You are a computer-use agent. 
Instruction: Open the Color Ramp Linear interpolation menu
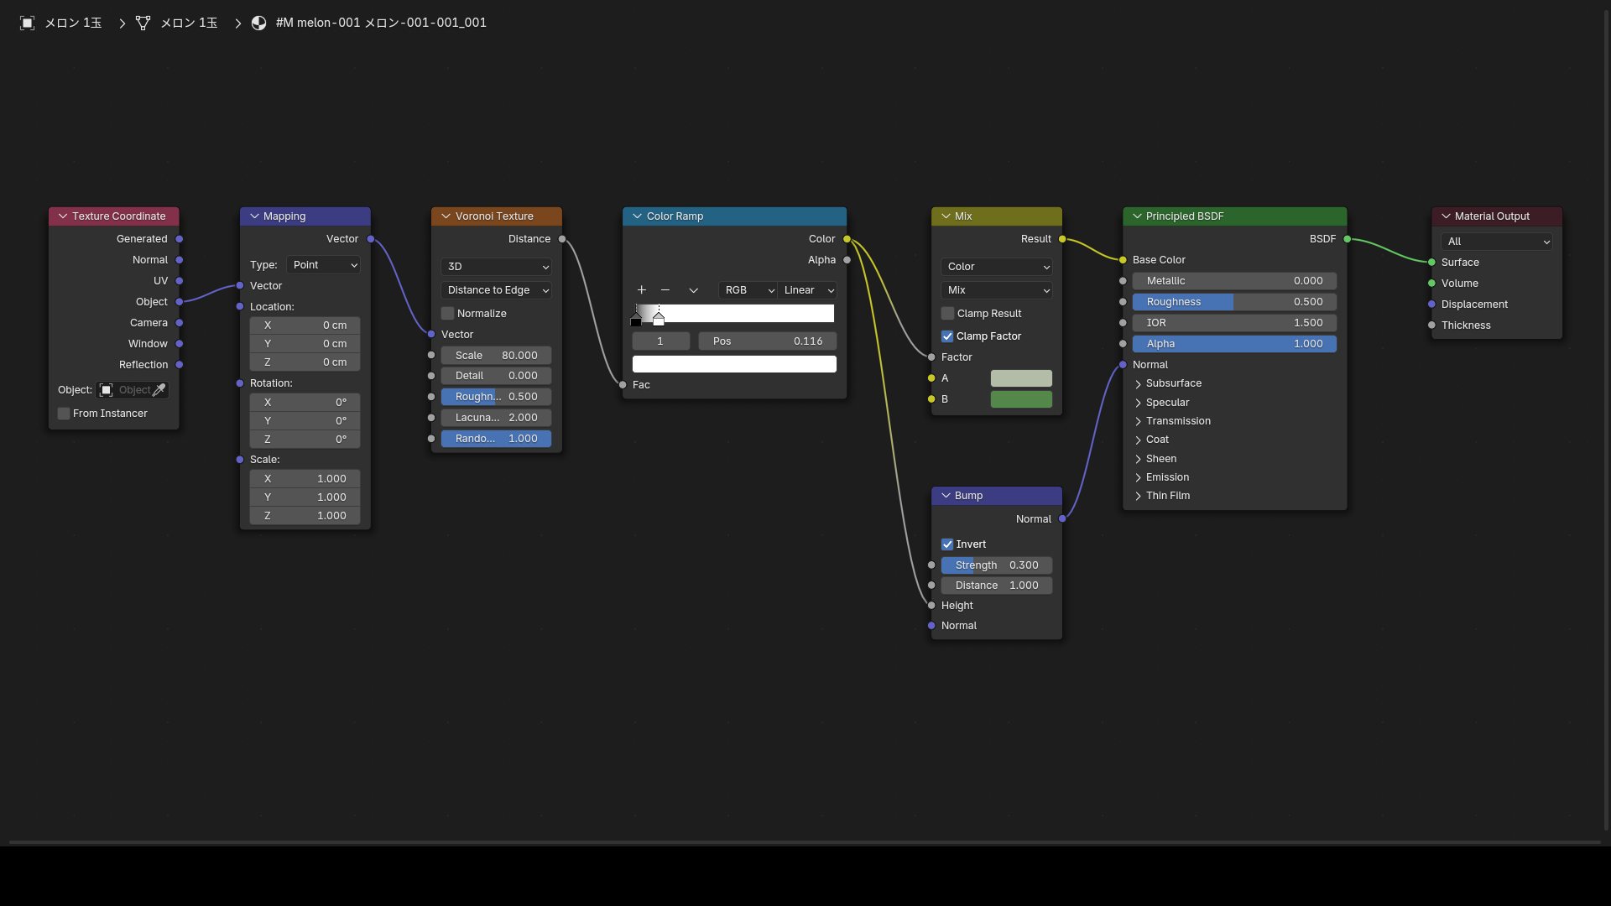(807, 290)
